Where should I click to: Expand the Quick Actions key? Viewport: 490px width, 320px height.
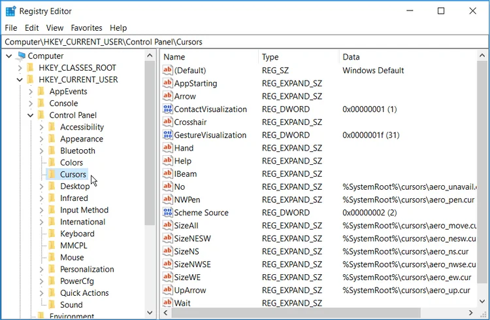pyautogui.click(x=42, y=293)
